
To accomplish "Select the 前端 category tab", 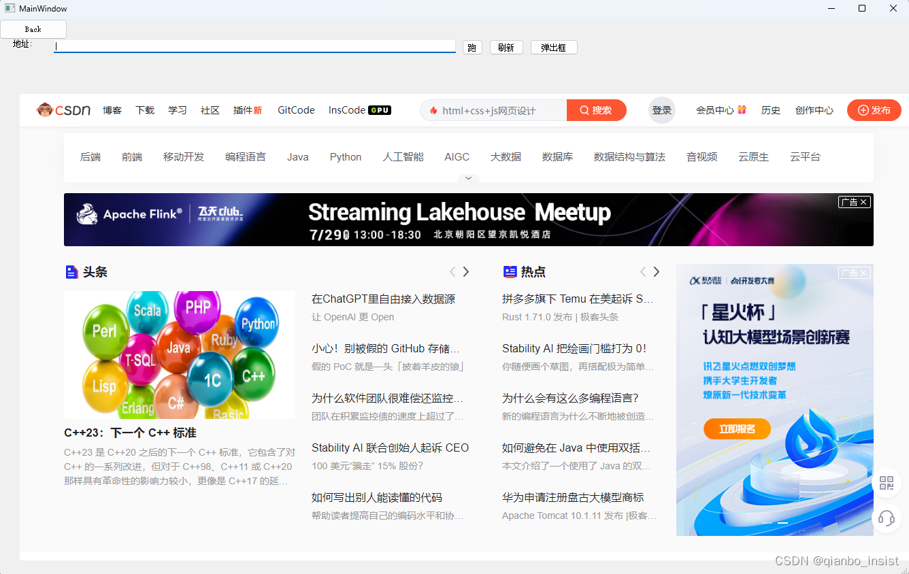I will click(x=132, y=157).
